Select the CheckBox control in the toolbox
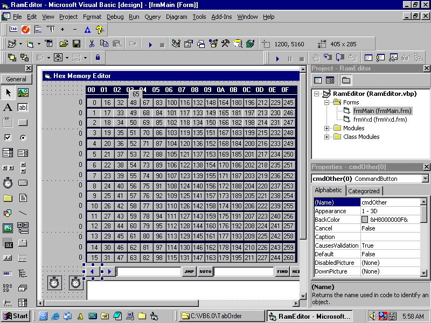Image resolution: width=431 pixels, height=323 pixels. click(x=8, y=137)
